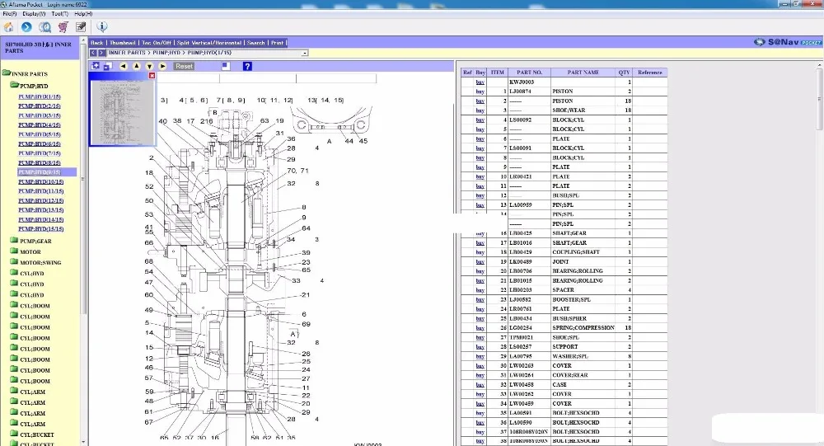The image size is (824, 446).
Task: Click the Reset button above the diagram
Action: [x=184, y=66]
